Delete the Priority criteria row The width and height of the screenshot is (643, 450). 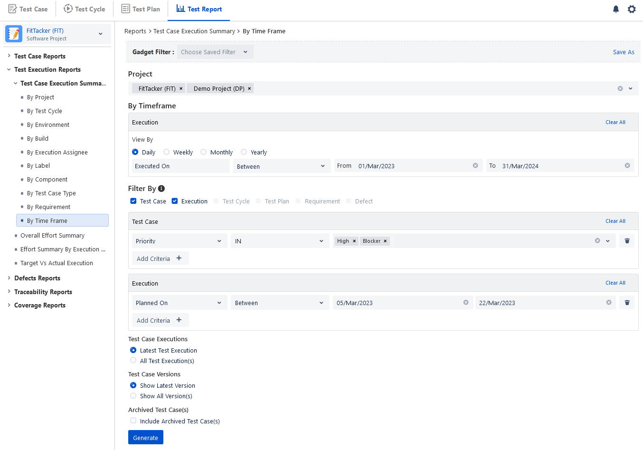[x=627, y=241]
